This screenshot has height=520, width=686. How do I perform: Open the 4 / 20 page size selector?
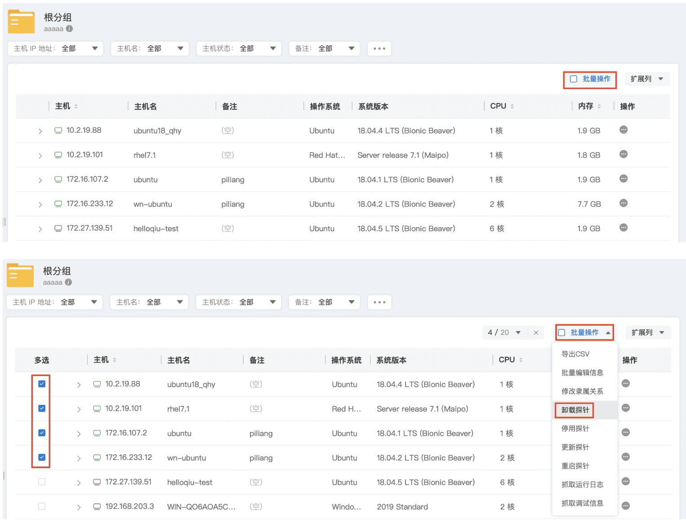504,332
